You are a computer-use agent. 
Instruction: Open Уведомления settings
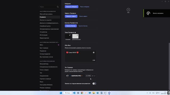tap(49, 76)
